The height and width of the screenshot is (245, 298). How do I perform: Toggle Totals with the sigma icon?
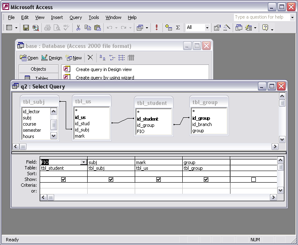tap(178, 28)
